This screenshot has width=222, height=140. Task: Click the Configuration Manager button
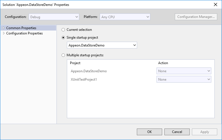pos(196,17)
